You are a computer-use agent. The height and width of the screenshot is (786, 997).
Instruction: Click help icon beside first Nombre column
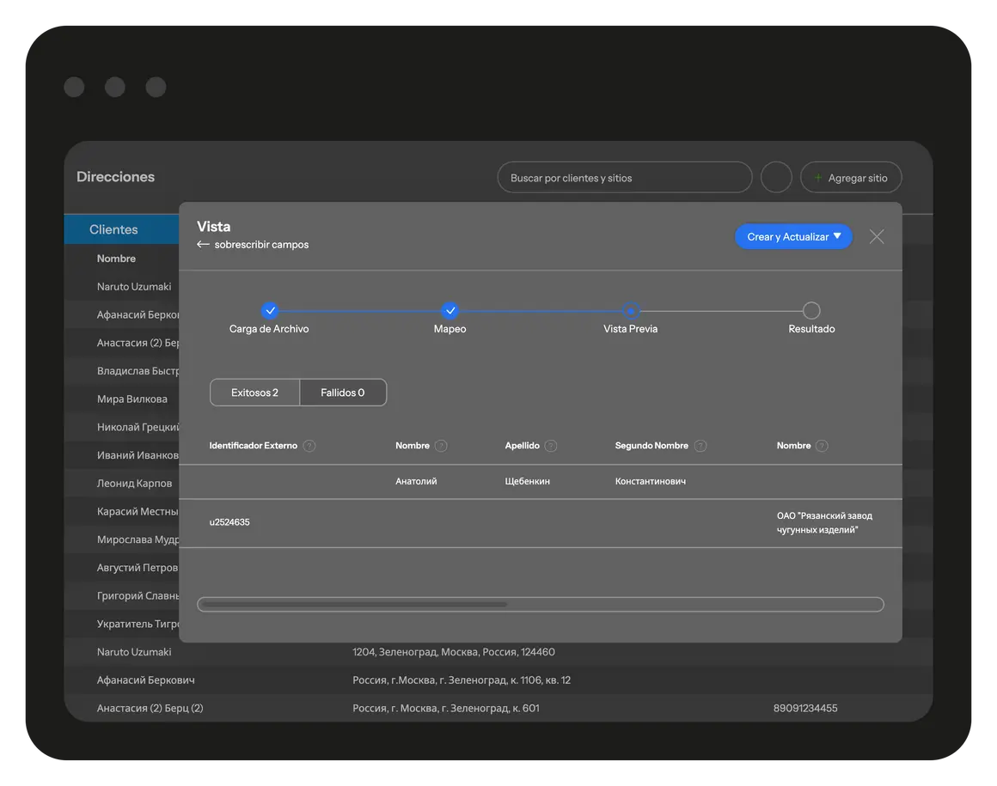(441, 446)
